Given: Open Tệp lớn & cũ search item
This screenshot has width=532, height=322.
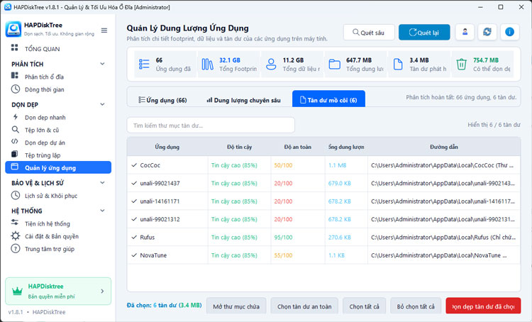Looking at the screenshot, I should coord(42,130).
